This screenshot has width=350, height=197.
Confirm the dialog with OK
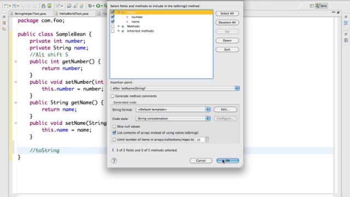[x=227, y=160]
